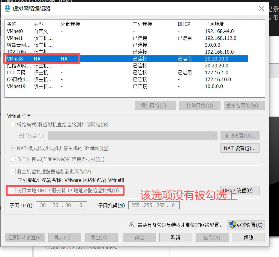Click subnet address 20.20.20.0
Screen dimensions: 279x257
[217, 66]
